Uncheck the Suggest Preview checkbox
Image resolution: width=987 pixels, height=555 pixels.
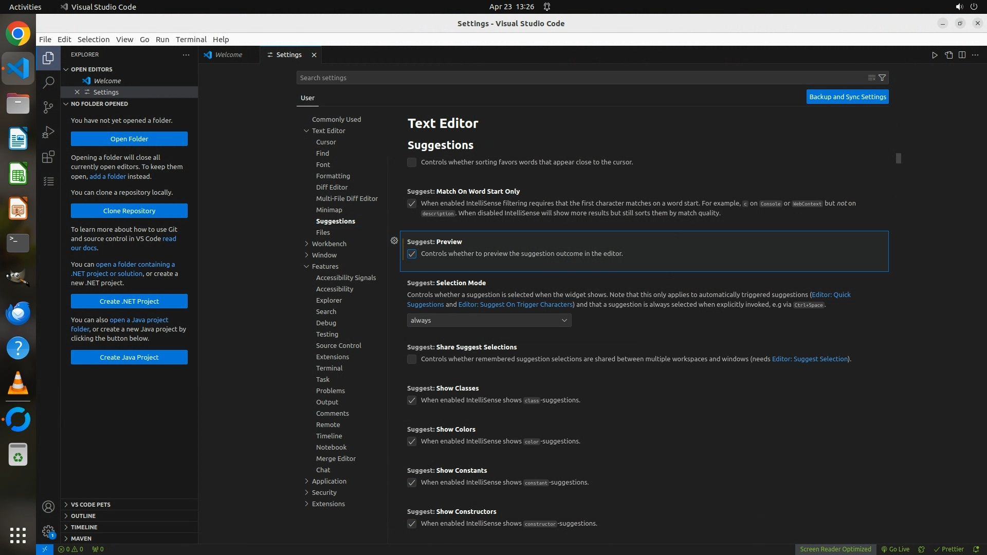pyautogui.click(x=412, y=254)
